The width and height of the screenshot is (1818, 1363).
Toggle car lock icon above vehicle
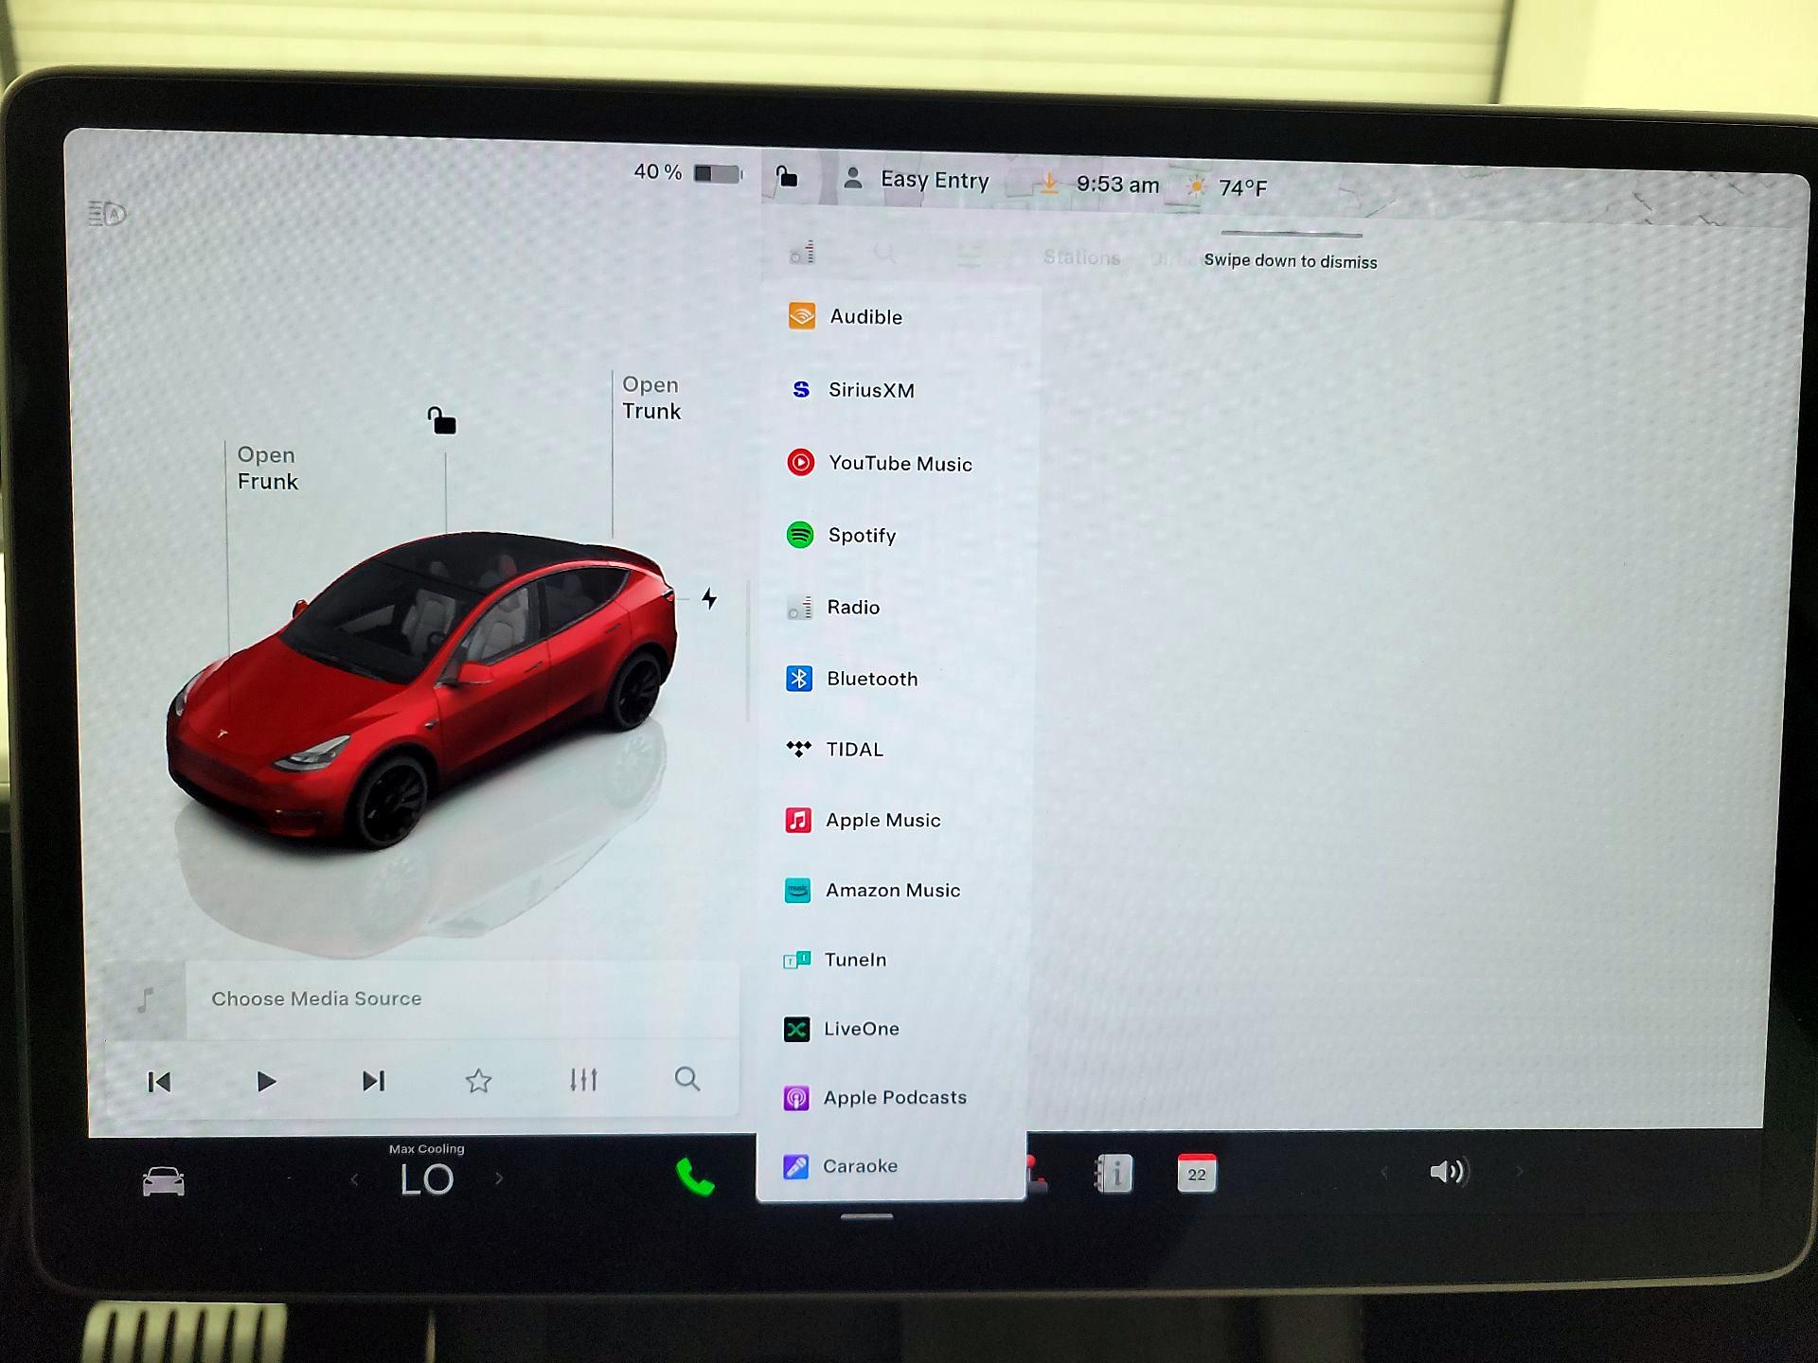click(441, 420)
